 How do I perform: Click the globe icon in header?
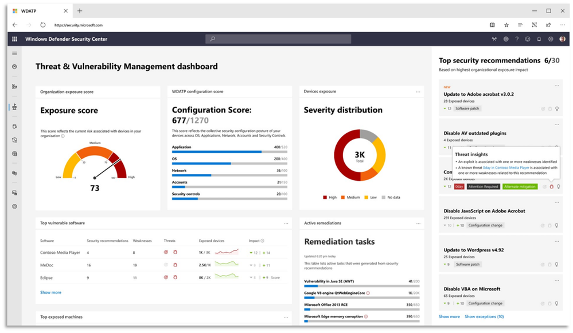click(506, 39)
